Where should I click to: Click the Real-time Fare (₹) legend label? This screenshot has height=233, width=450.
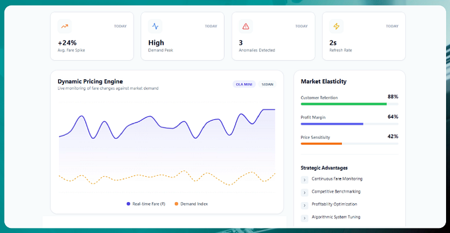(148, 204)
